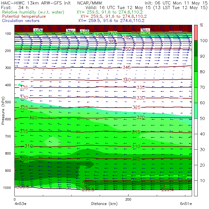Click the "%" unit label above color bar
209x209 pixels.
201,25
